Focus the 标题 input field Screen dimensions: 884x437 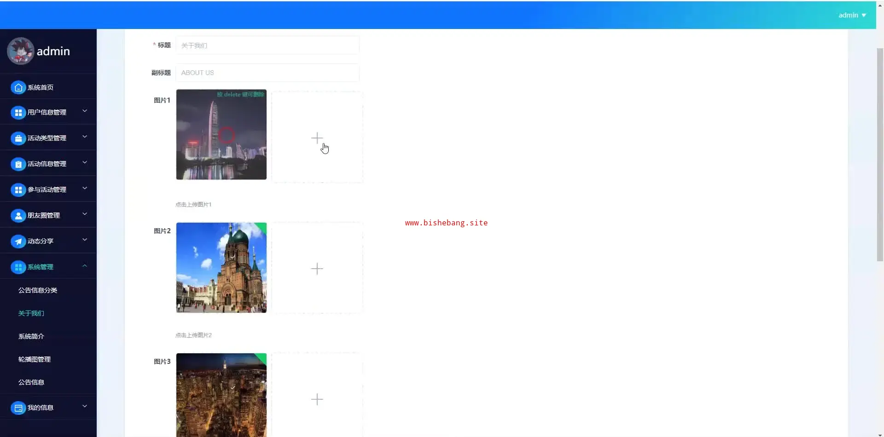(x=268, y=45)
